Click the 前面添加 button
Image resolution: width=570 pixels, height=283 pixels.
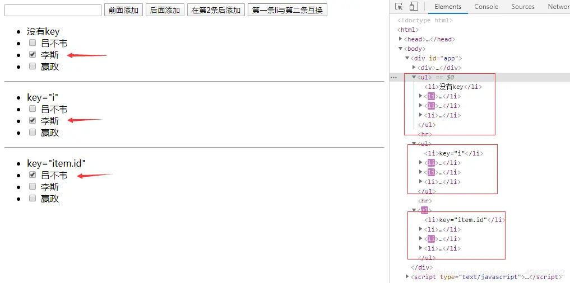[x=124, y=10]
